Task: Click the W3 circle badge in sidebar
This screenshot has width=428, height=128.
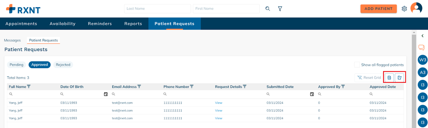Action: click(x=423, y=60)
